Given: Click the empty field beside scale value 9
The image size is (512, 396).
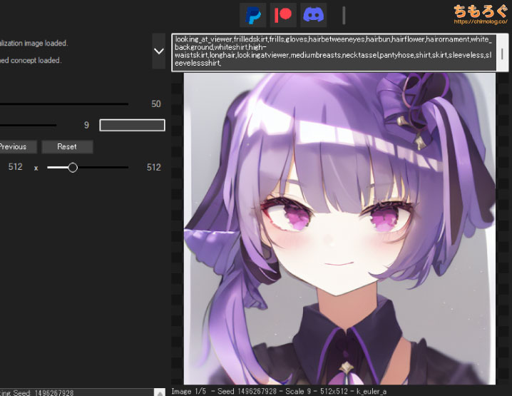Looking at the screenshot, I should pos(132,125).
